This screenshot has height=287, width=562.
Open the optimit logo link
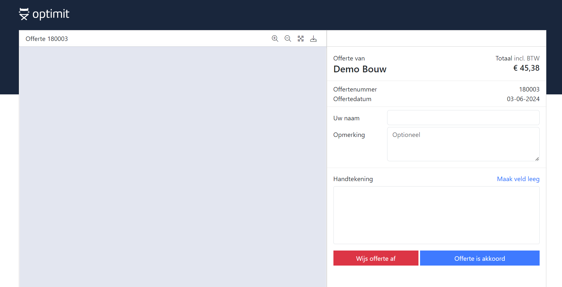(44, 14)
